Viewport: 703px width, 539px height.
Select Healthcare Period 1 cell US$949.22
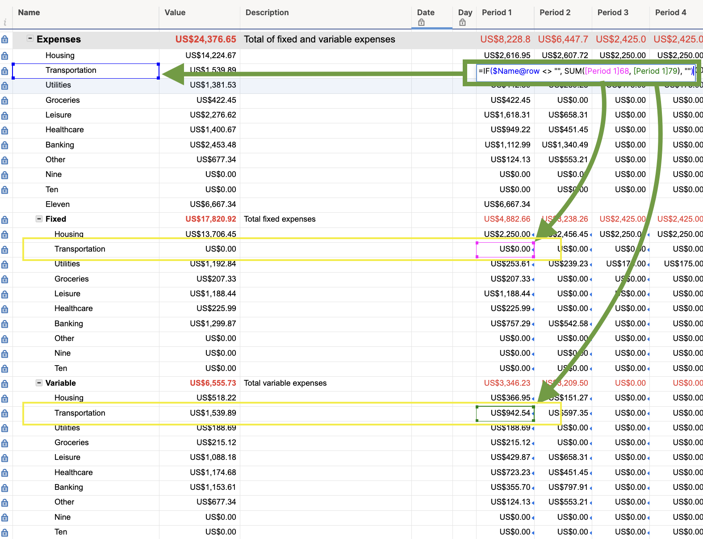[505, 130]
